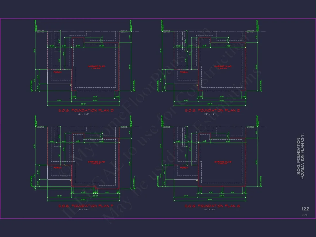Click the S.O.G. FOUNDATION PLAN F title
The width and height of the screenshot is (316, 237).
(x=86, y=206)
